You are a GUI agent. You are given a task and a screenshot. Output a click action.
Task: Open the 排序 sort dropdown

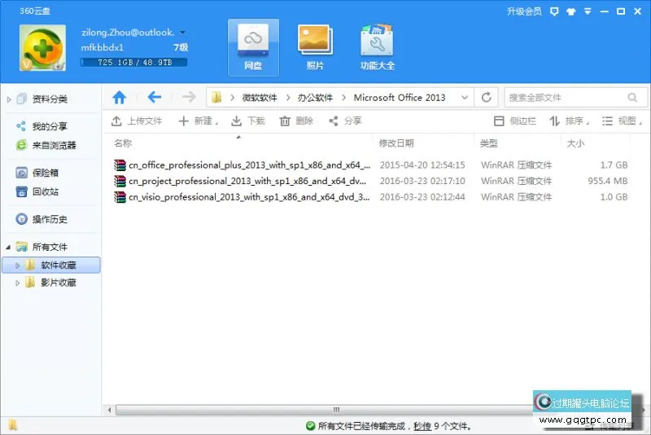pyautogui.click(x=569, y=121)
